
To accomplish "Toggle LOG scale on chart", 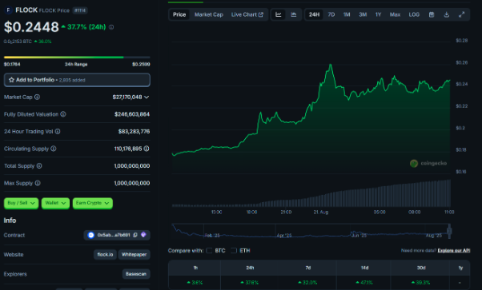I will coord(414,14).
